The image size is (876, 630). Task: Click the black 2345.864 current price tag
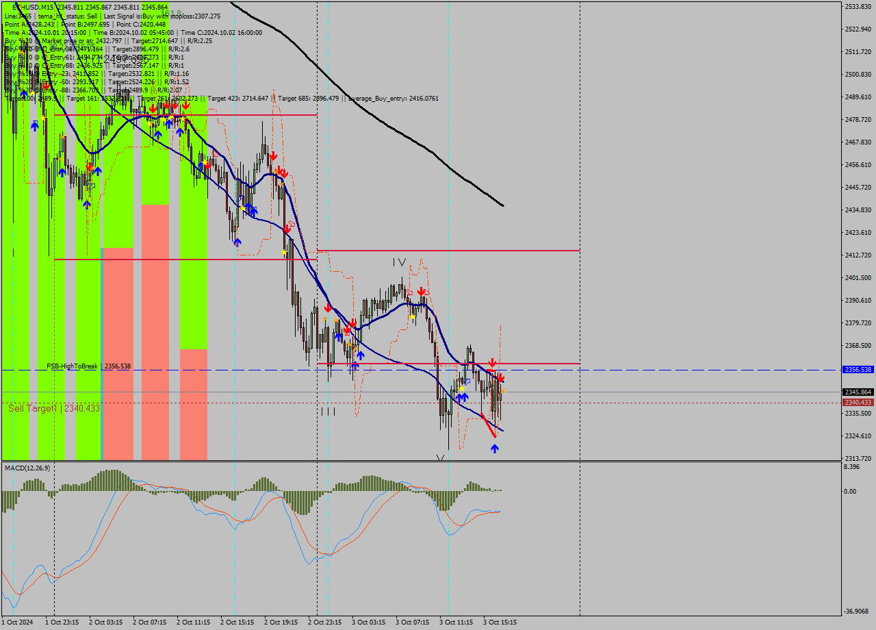[x=858, y=392]
